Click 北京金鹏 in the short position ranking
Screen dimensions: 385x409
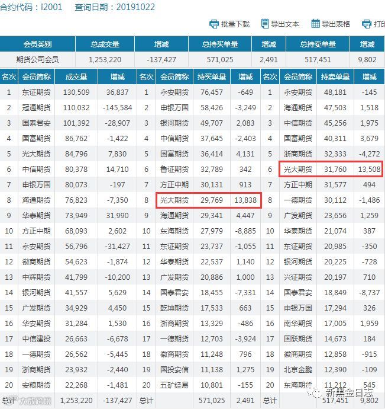298,369
